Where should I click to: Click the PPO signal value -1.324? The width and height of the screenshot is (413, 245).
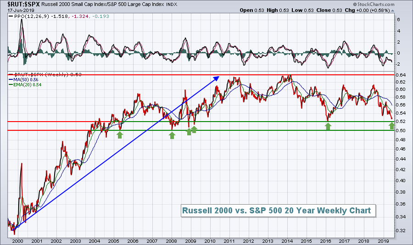79,17
